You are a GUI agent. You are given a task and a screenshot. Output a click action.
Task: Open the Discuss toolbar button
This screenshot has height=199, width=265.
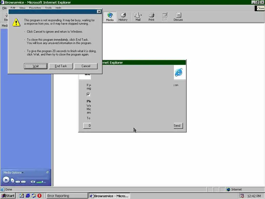[x=178, y=17]
